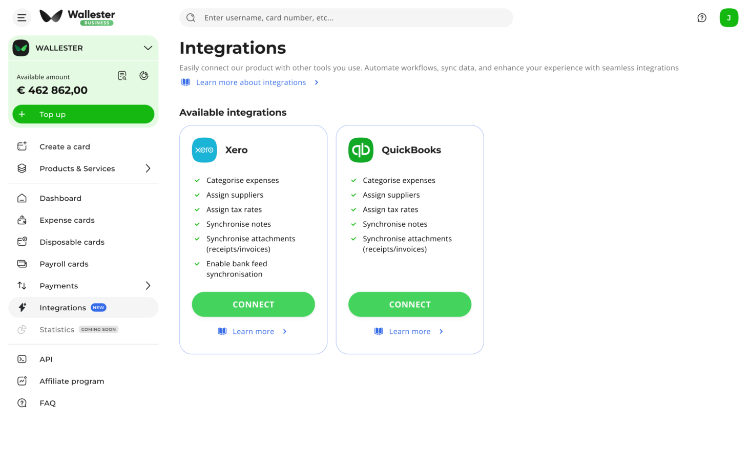Expand the WALLESTER account dropdown
This screenshot has height=469, width=751.
coord(148,48)
